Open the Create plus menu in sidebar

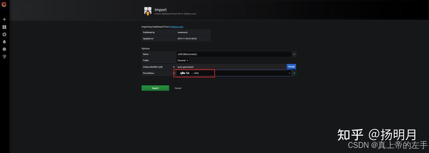pyautogui.click(x=4, y=19)
